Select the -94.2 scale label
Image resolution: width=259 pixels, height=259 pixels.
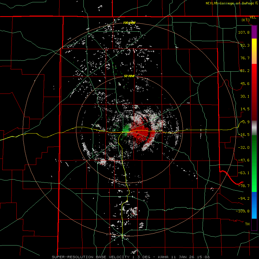pos(244,198)
